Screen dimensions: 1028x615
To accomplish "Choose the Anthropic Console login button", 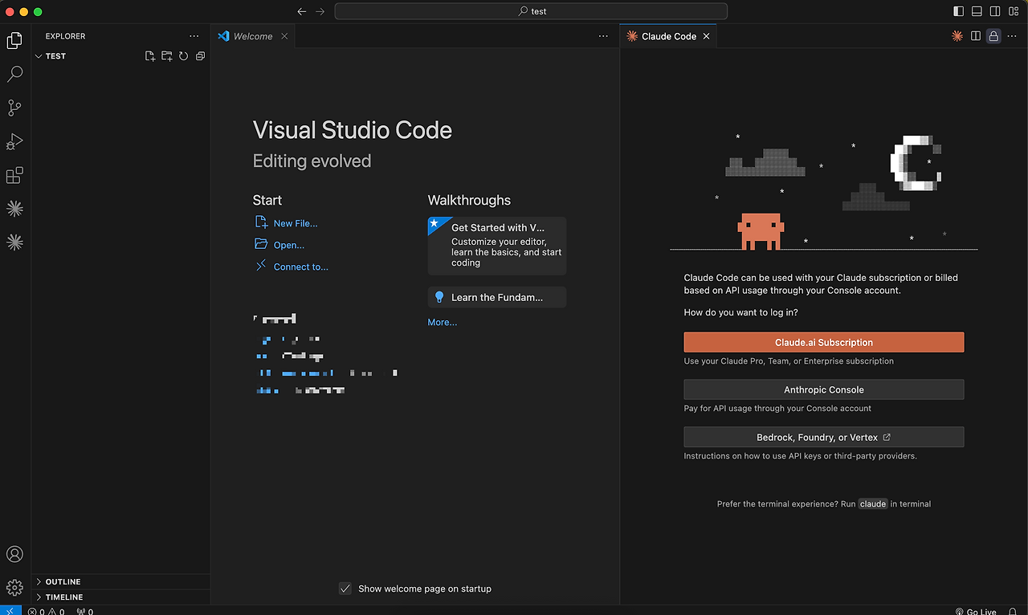I will pos(823,389).
